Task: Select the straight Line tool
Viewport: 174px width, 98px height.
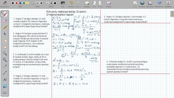Action: pos(5,73)
